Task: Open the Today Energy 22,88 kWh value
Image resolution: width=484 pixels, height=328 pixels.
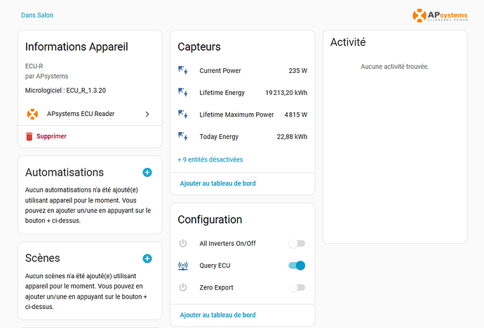Action: 292,136
